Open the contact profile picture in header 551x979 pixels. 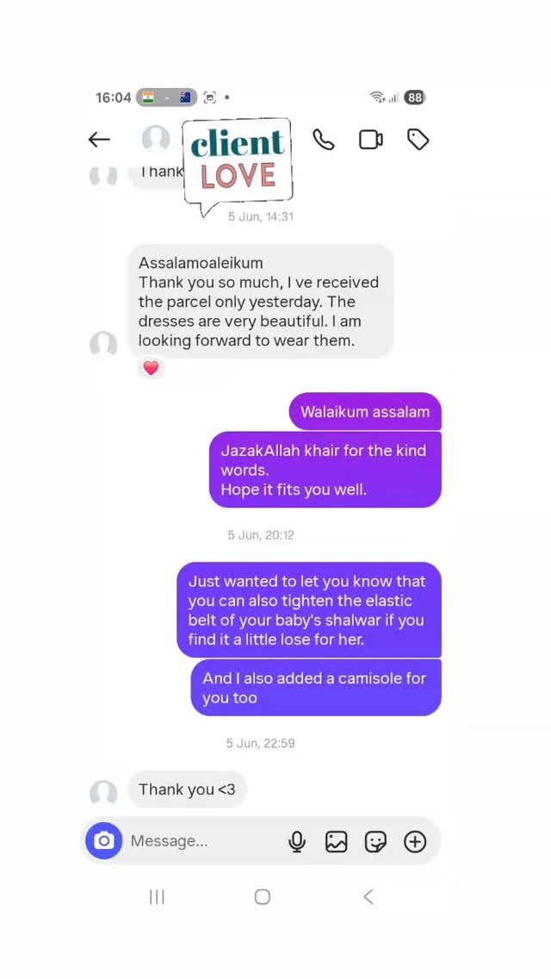155,140
